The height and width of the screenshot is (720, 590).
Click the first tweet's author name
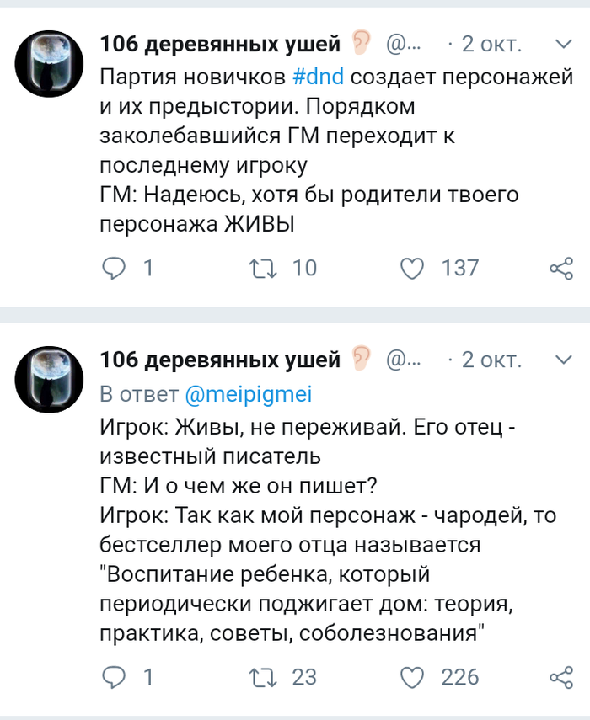pos(219,44)
